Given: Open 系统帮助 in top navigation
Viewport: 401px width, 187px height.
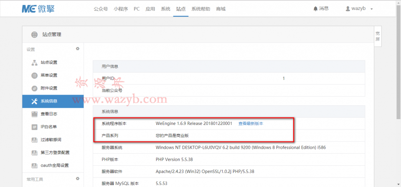Looking at the screenshot, I should 201,9.
